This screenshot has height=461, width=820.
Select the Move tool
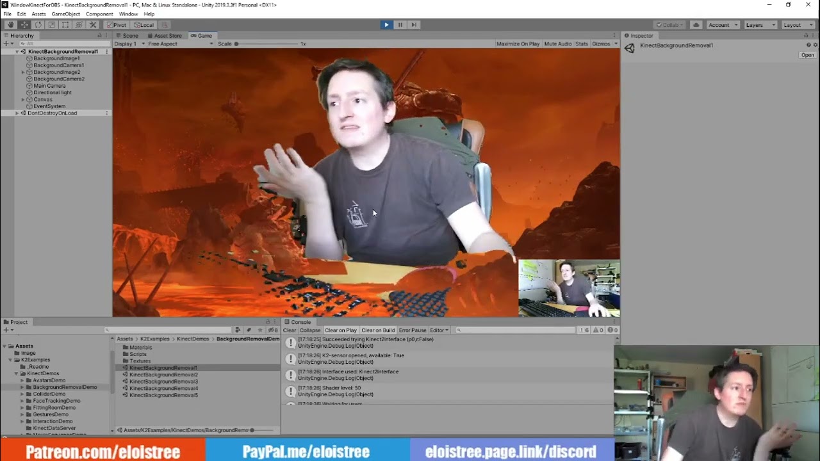coord(24,25)
